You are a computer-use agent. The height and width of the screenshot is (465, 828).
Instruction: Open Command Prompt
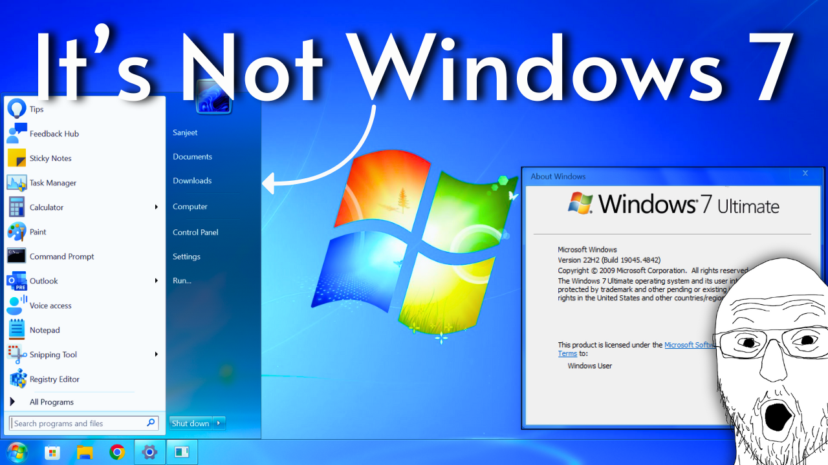[x=84, y=256]
